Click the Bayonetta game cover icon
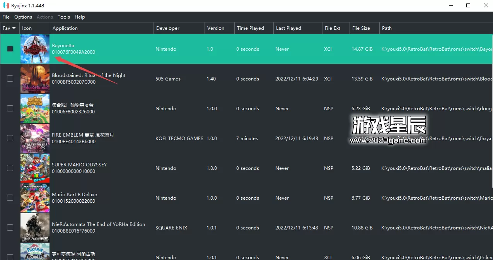Screen dimensions: 493x260 35,49
